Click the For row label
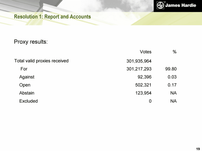Image resolution: width=202 pixels, height=151 pixels. 24,69
